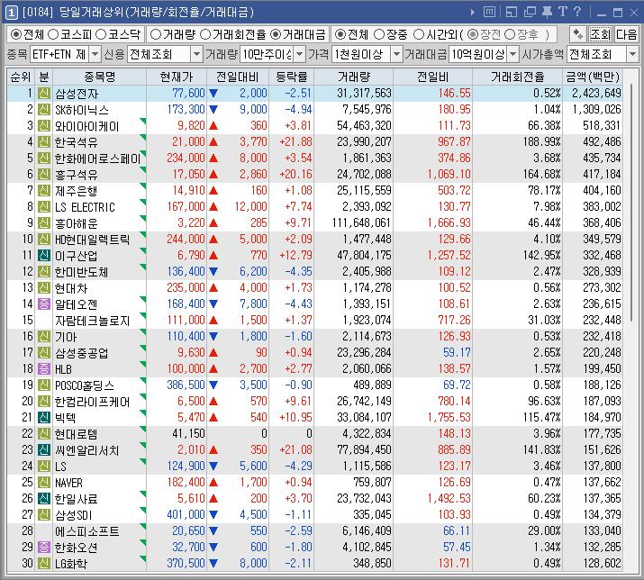644x580 pixels.
Task: Click the dark 신 badge next to 한일사료
Action: pyautogui.click(x=44, y=498)
